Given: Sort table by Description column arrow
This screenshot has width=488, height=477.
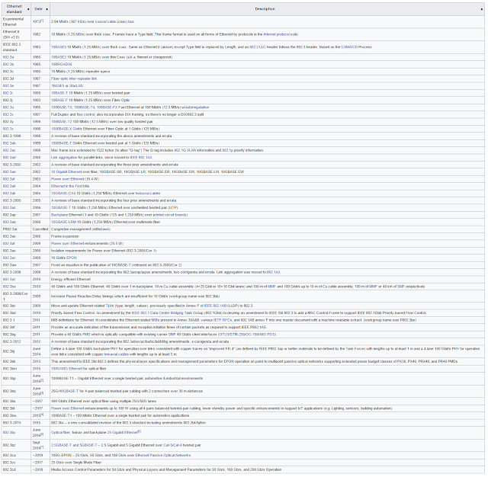Looking at the screenshot, I should tap(482, 9).
